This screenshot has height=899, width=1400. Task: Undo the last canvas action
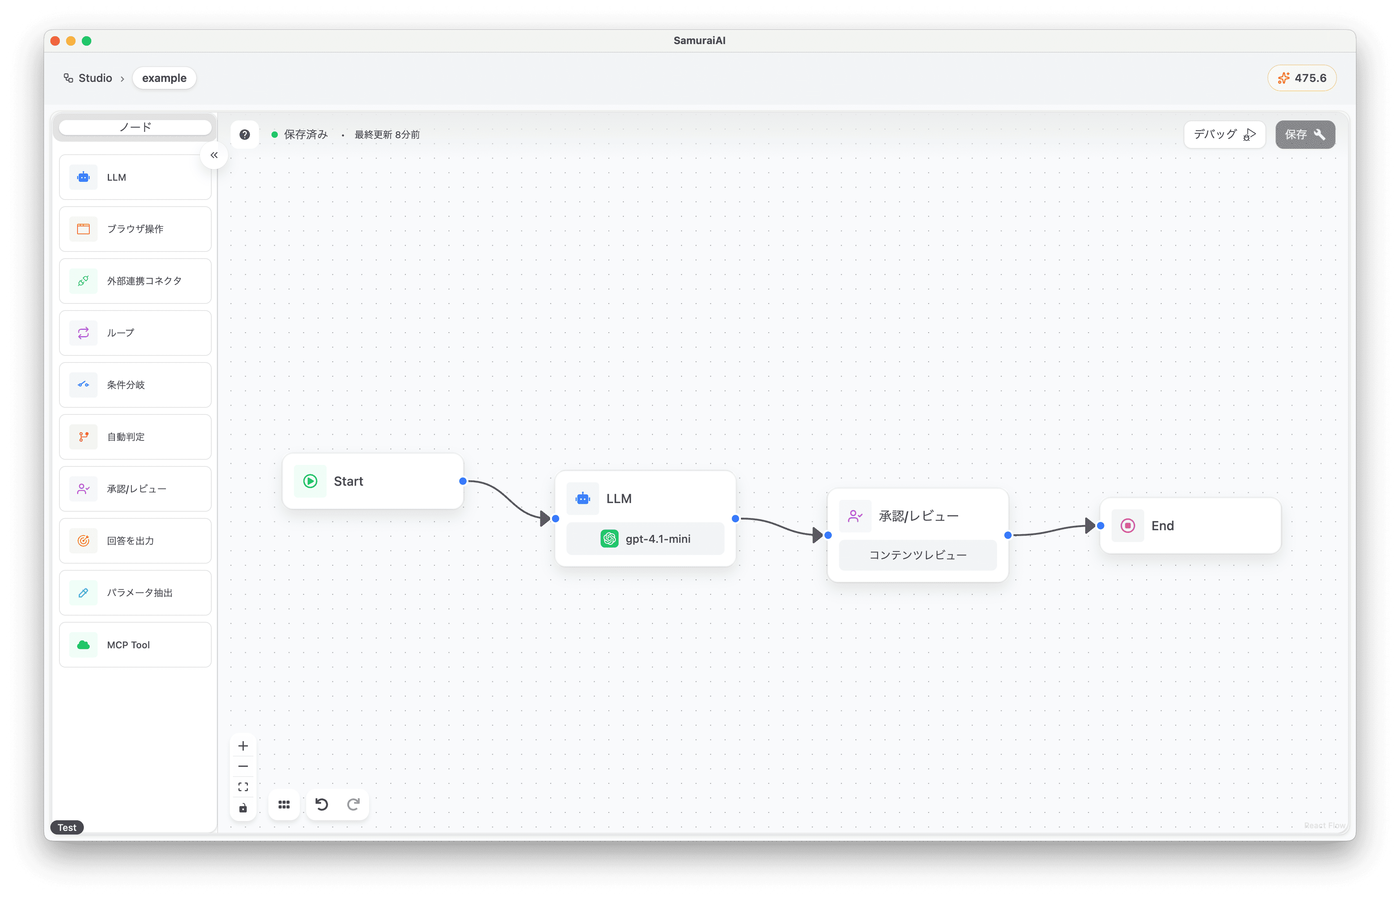[x=321, y=805]
